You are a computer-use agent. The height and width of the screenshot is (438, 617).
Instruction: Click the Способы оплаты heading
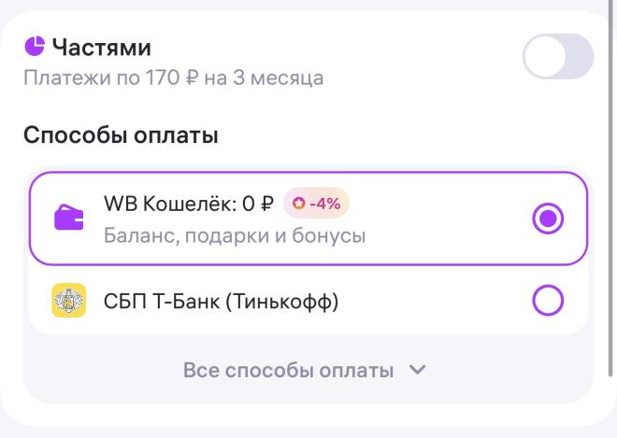tap(121, 135)
